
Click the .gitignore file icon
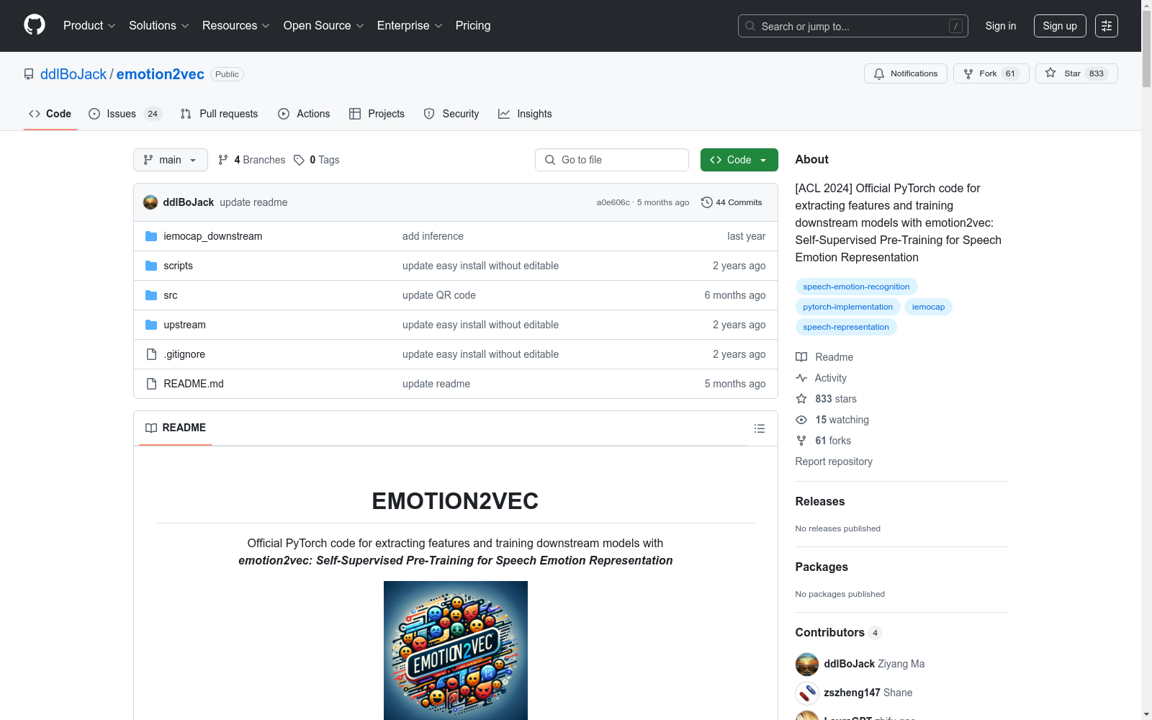(151, 354)
